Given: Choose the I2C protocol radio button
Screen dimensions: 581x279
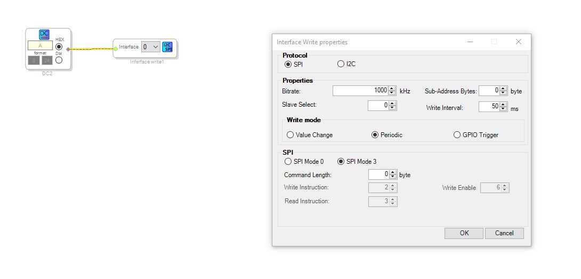Looking at the screenshot, I should pyautogui.click(x=341, y=64).
